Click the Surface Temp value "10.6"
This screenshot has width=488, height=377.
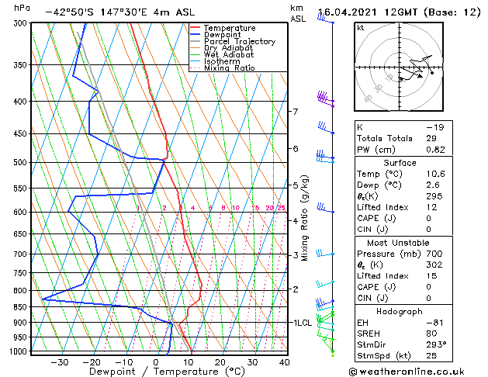coord(435,174)
